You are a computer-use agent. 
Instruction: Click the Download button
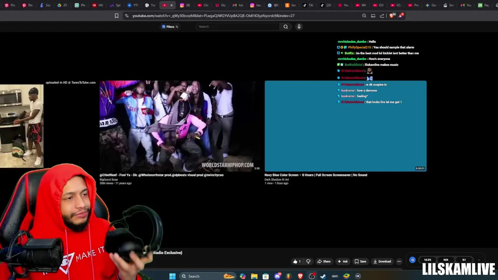coord(382,261)
